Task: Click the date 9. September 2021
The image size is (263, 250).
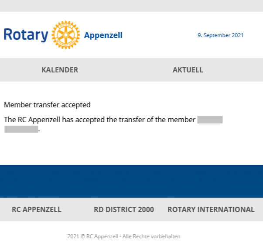Action: tap(220, 35)
